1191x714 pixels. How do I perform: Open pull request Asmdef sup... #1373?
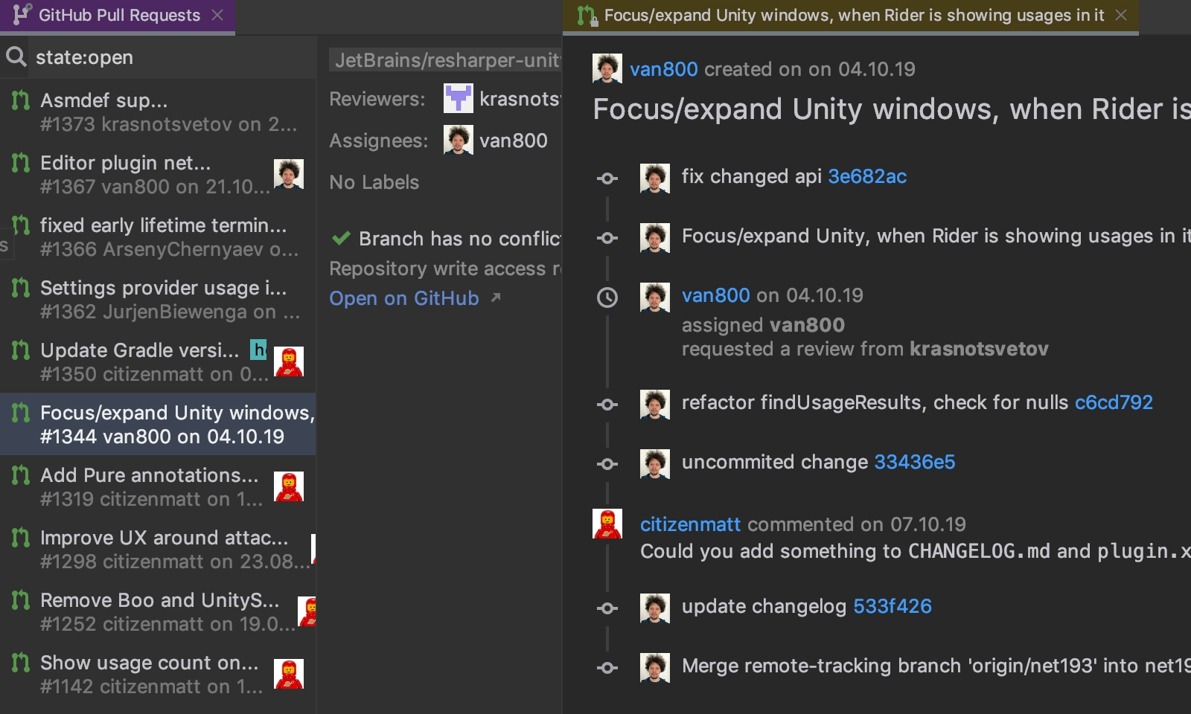[158, 112]
